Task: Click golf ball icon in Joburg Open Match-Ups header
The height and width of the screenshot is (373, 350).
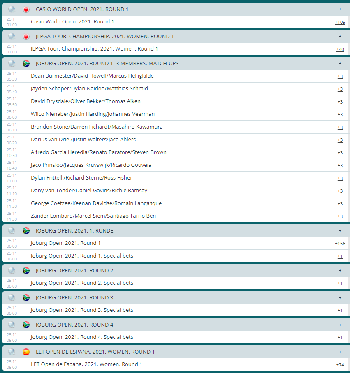Action: (x=12, y=64)
